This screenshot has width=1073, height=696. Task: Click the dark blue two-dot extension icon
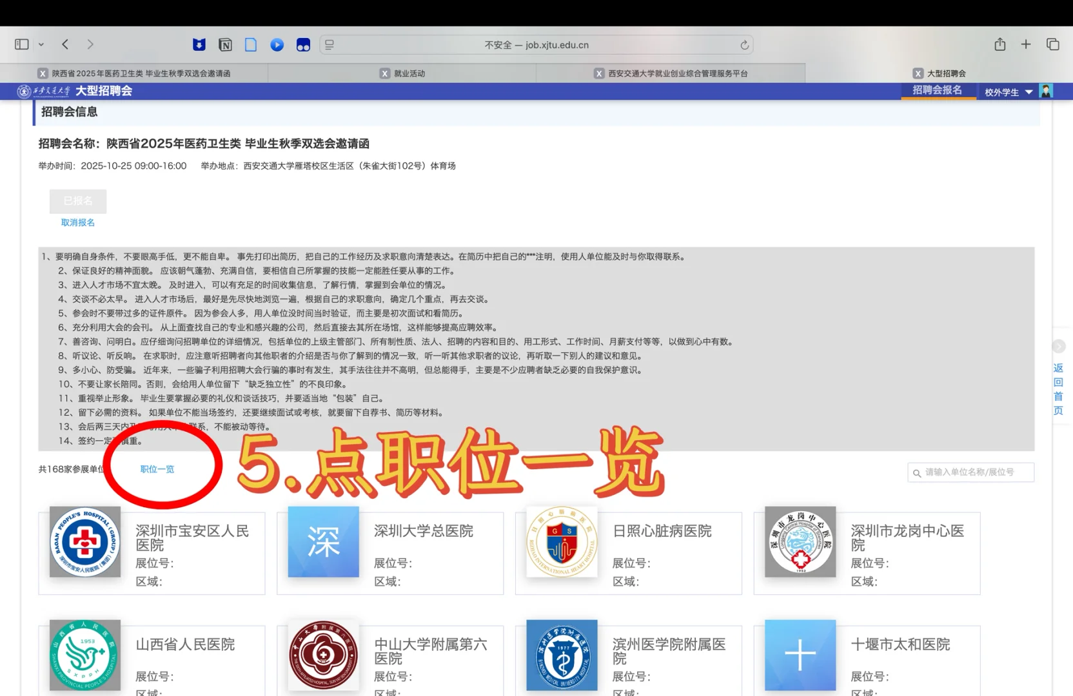pos(303,44)
